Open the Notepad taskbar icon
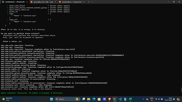182x102 pixels. [x=125, y=99]
